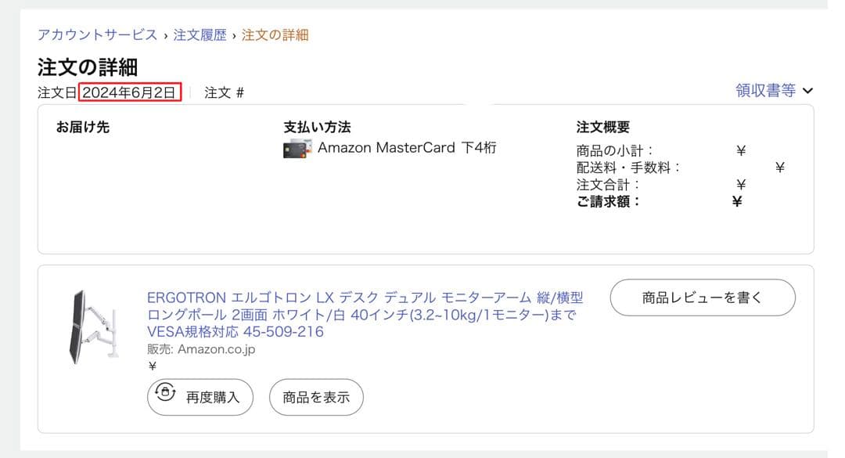
Task: Click the Amazon MasterCard card icon
Action: (x=297, y=149)
